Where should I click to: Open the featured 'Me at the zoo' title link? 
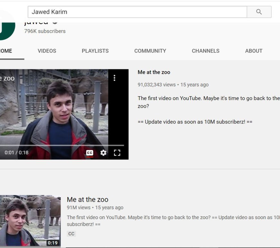(154, 72)
